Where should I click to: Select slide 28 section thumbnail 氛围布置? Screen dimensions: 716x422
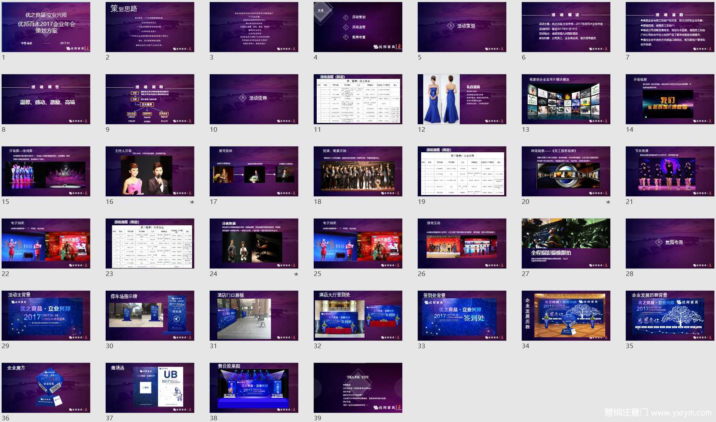point(670,243)
